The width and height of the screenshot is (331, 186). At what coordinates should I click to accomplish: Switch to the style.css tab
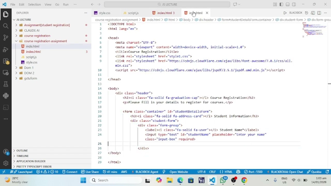(x=104, y=13)
